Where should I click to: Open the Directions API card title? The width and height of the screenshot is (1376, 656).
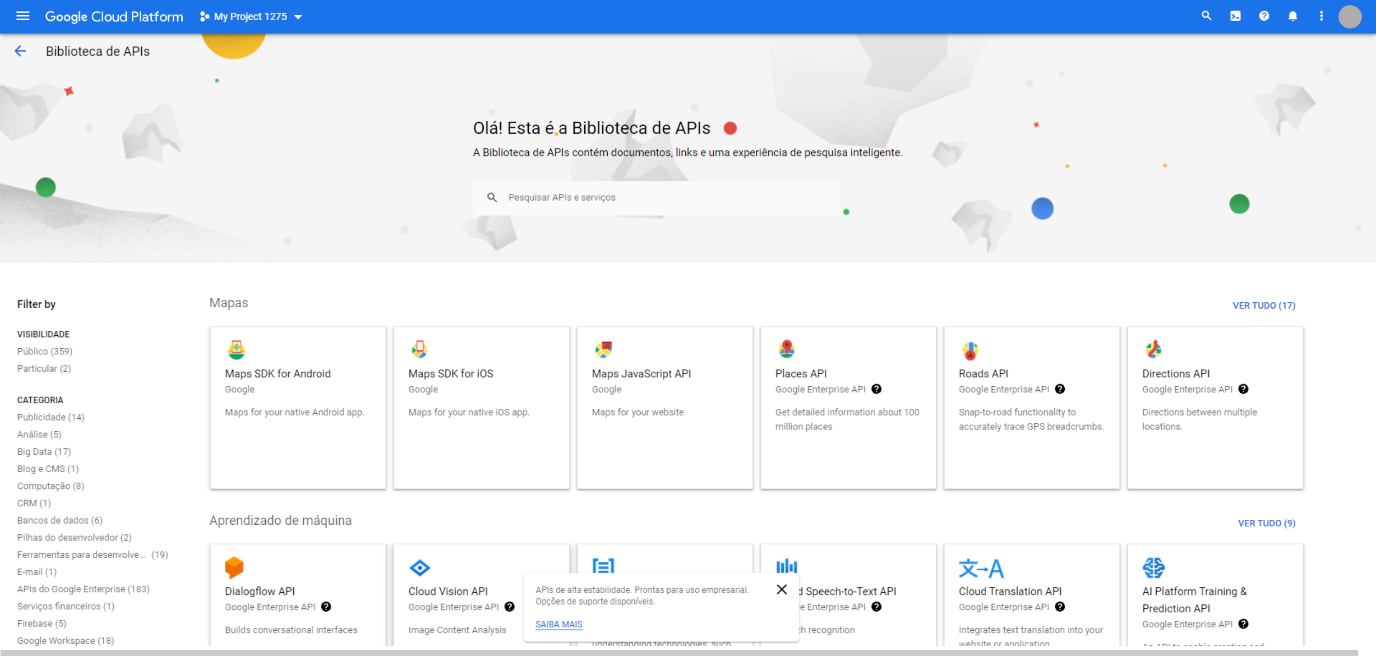pyautogui.click(x=1176, y=373)
